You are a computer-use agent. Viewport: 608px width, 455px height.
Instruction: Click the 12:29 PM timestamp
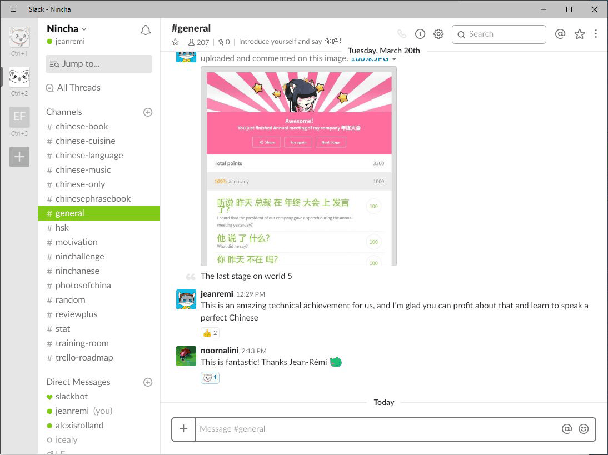point(251,294)
